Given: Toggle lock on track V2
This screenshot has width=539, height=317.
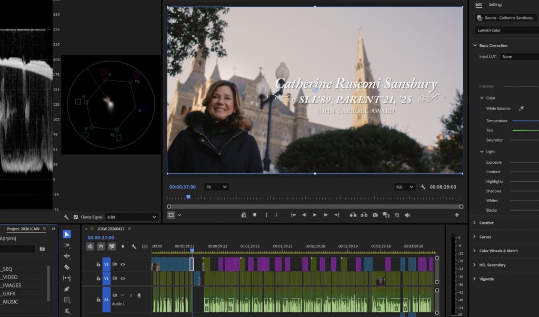Looking at the screenshot, I should (98, 264).
